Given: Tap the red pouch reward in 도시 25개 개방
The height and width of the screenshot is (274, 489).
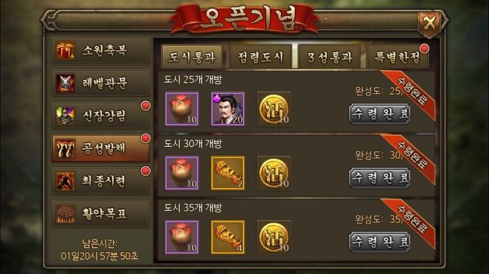Looking at the screenshot, I should tap(182, 109).
